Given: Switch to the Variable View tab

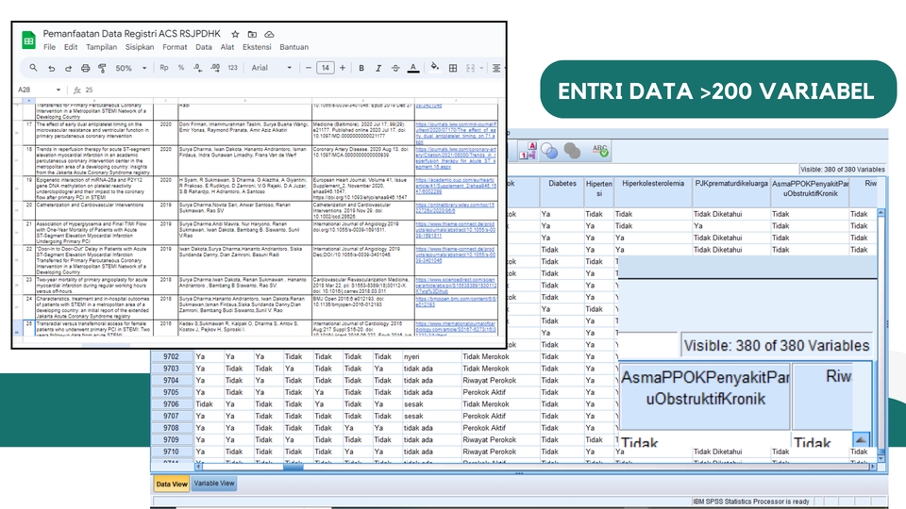Looking at the screenshot, I should click(x=214, y=483).
